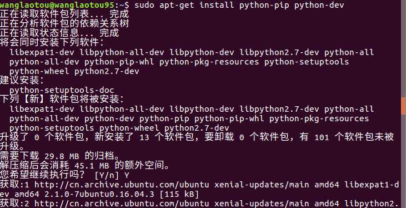Click python-pip-whl in the 将会同时安装 list
Image resolution: width=406 pixels, height=208 pixels.
[x=119, y=62]
